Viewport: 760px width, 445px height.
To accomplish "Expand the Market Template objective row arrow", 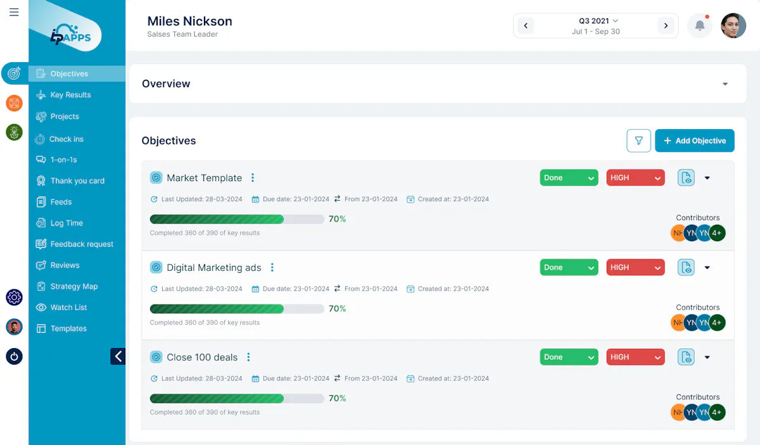I will 707,178.
